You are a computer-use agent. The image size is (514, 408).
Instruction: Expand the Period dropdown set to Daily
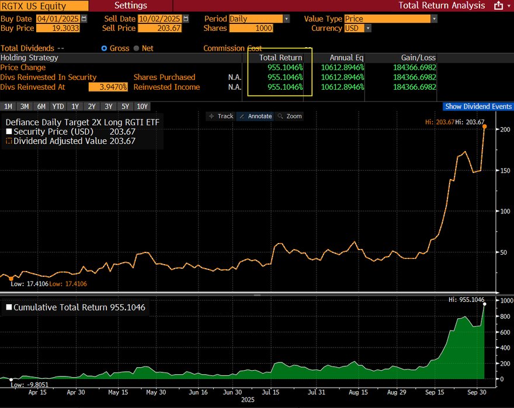[286, 19]
